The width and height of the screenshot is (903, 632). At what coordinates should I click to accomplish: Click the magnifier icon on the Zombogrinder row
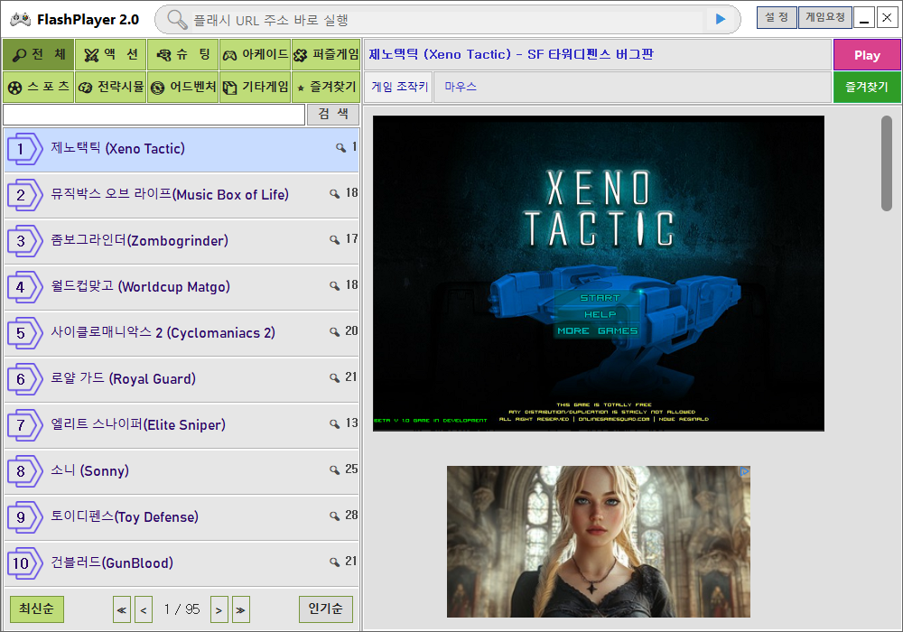coord(335,240)
